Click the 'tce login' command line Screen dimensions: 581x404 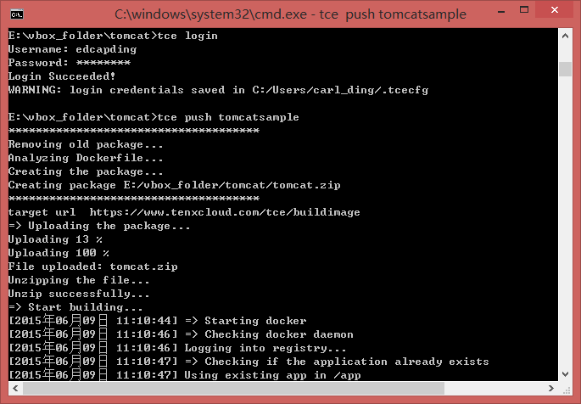point(113,36)
